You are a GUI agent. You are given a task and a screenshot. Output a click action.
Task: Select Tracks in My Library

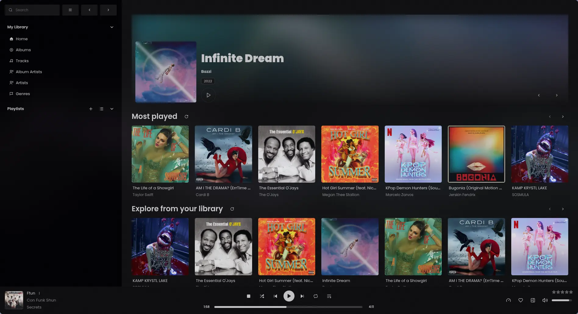(x=22, y=61)
